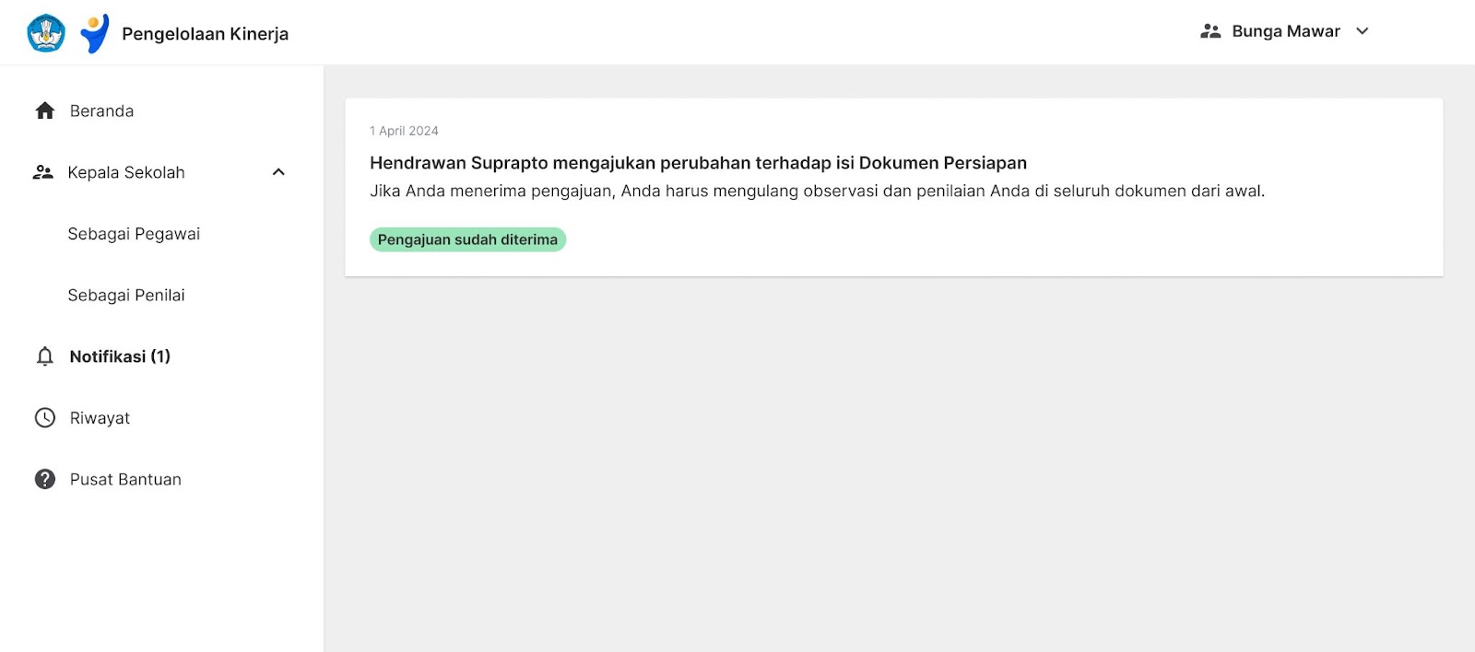Select the Kepala Sekolah menu label

tap(126, 172)
